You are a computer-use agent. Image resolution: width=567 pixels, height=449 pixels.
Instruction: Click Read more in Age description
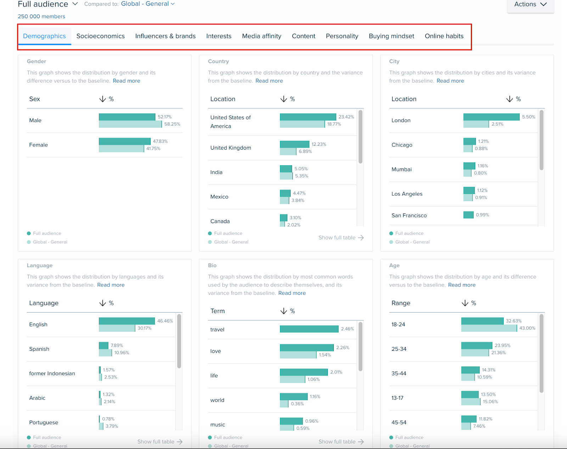pyautogui.click(x=461, y=285)
